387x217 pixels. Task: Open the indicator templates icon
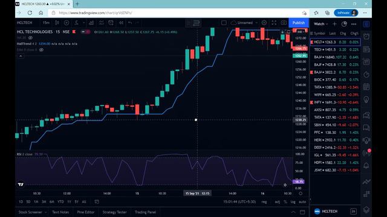(x=101, y=23)
